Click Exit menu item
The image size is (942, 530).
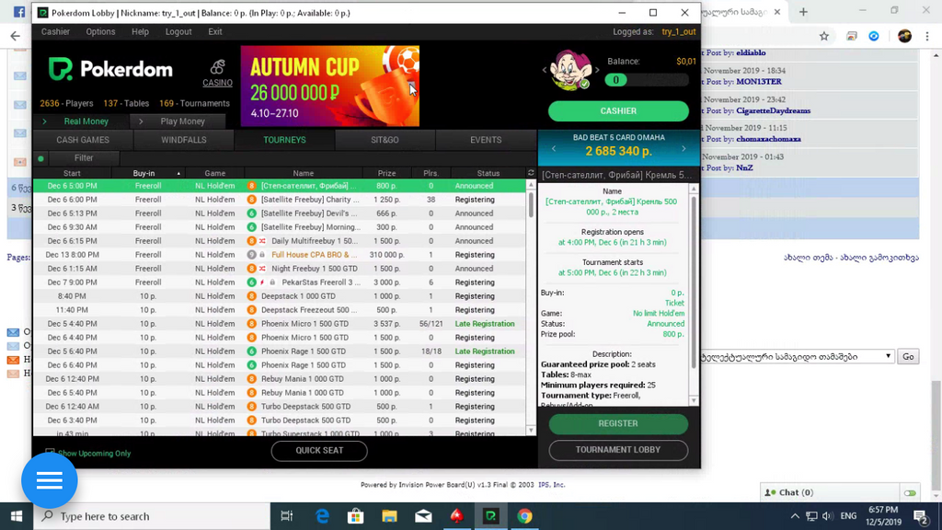(x=215, y=32)
